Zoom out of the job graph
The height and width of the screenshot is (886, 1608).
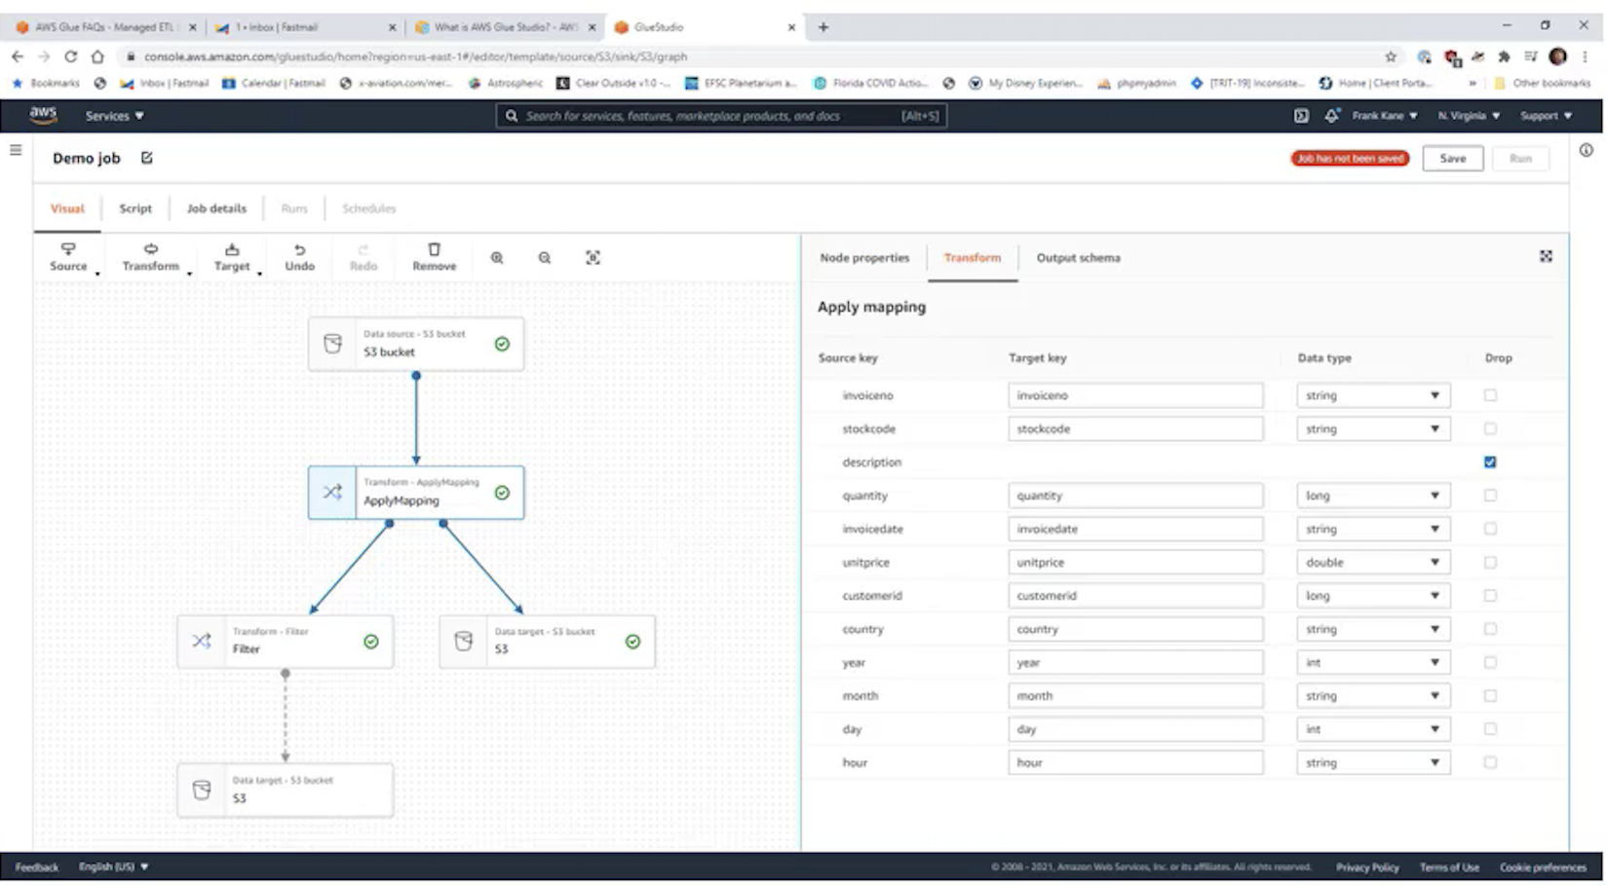pos(545,258)
